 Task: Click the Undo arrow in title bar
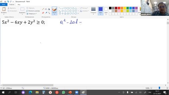8,2
